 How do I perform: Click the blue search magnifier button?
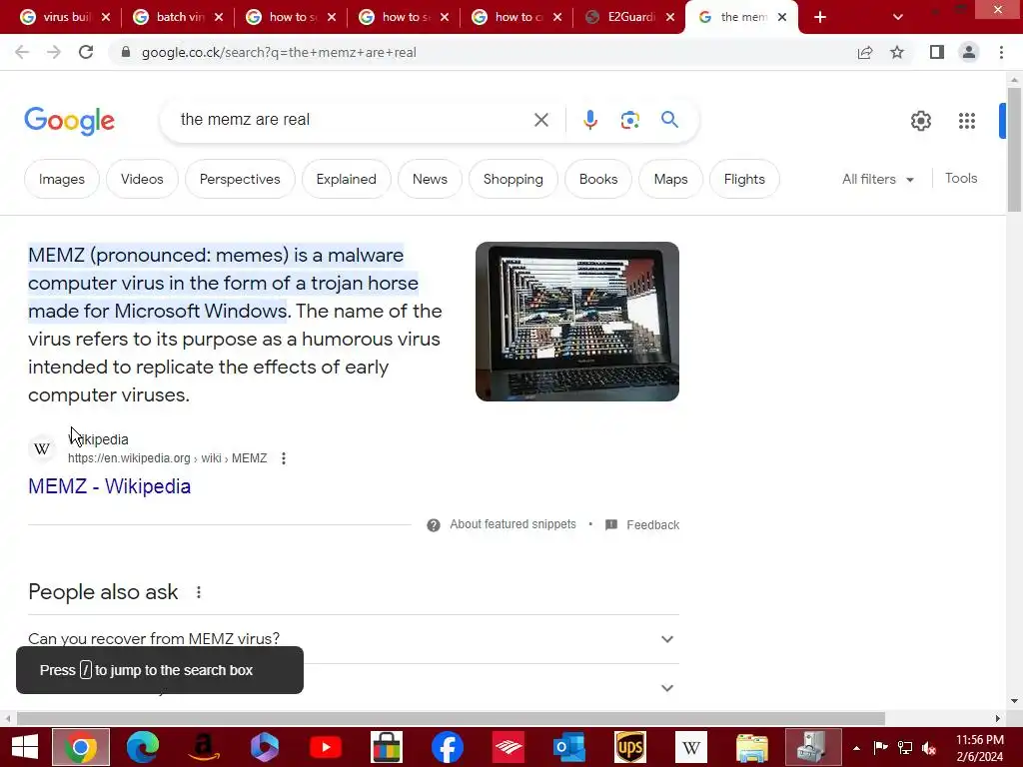[669, 120]
